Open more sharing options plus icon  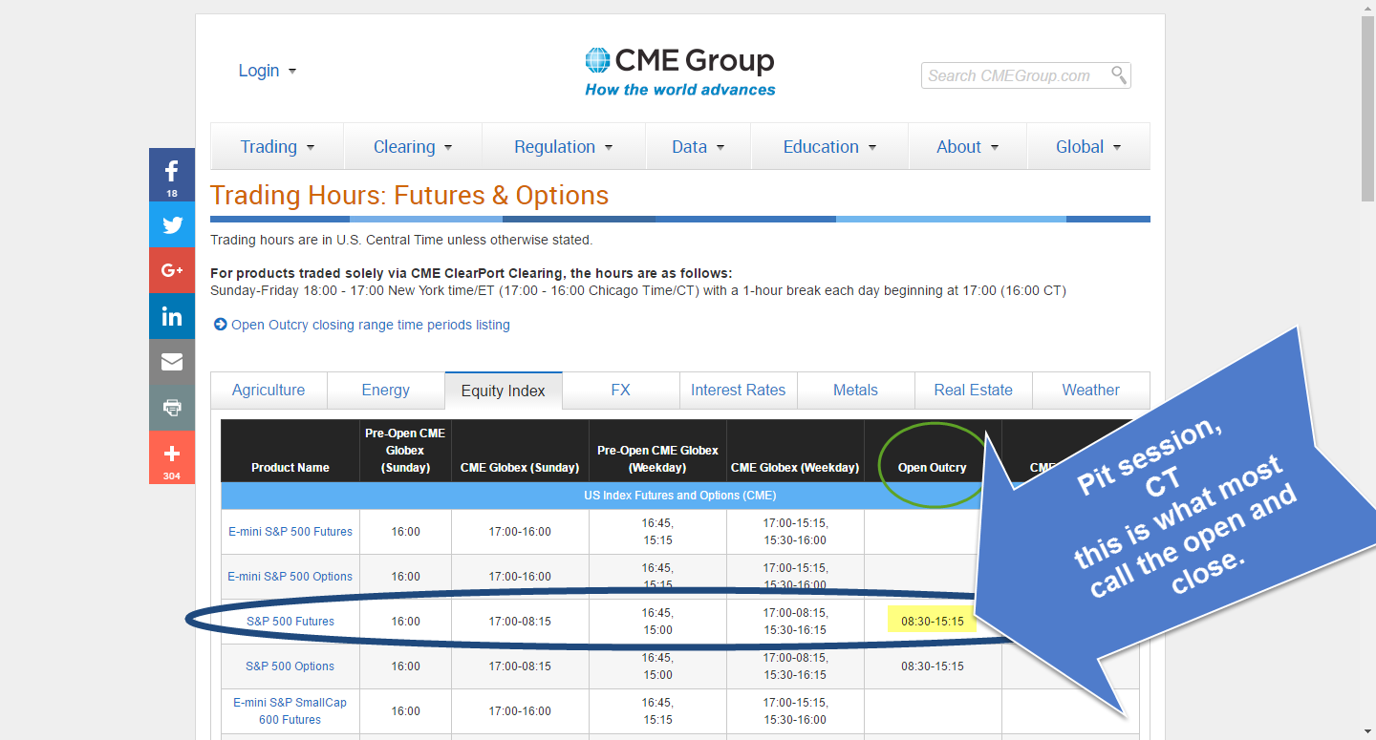point(172,457)
